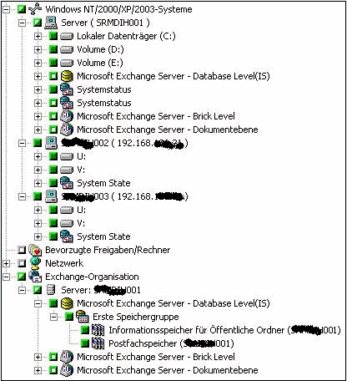Toggle selection of Informationsspeicher für Öffentliche Ordner
The image size is (347, 381).
click(x=85, y=330)
